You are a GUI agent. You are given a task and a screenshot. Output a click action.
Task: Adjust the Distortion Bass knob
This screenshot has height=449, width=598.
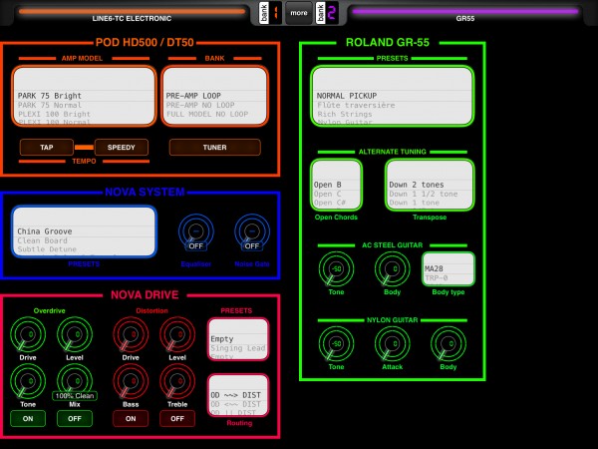(131, 381)
